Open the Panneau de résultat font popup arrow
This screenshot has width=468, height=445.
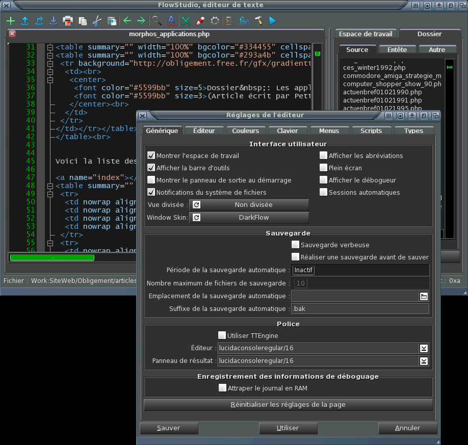click(x=424, y=361)
